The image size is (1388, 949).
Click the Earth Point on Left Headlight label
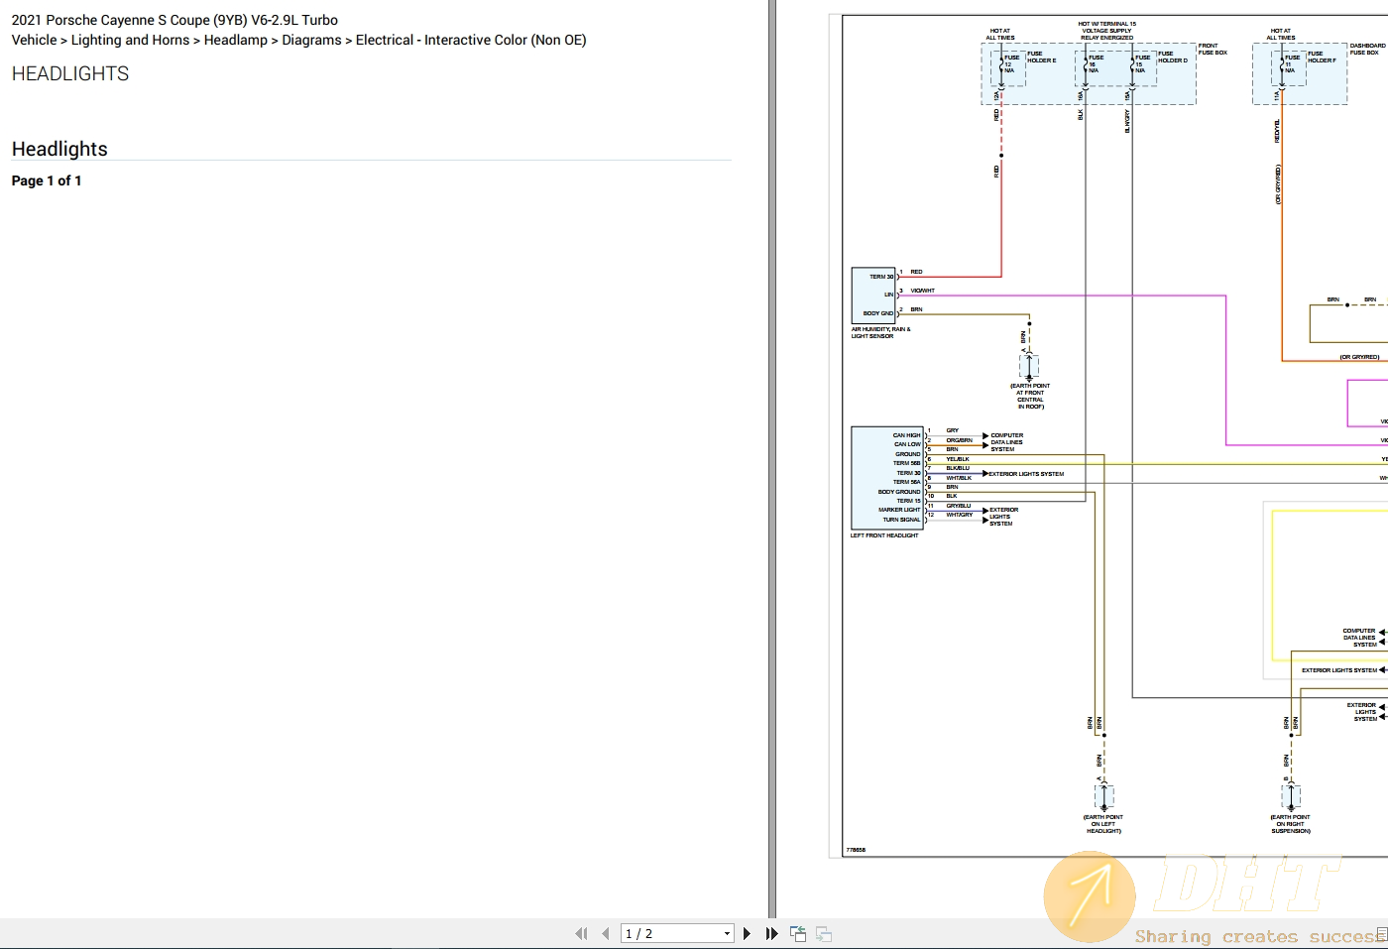tap(1103, 824)
